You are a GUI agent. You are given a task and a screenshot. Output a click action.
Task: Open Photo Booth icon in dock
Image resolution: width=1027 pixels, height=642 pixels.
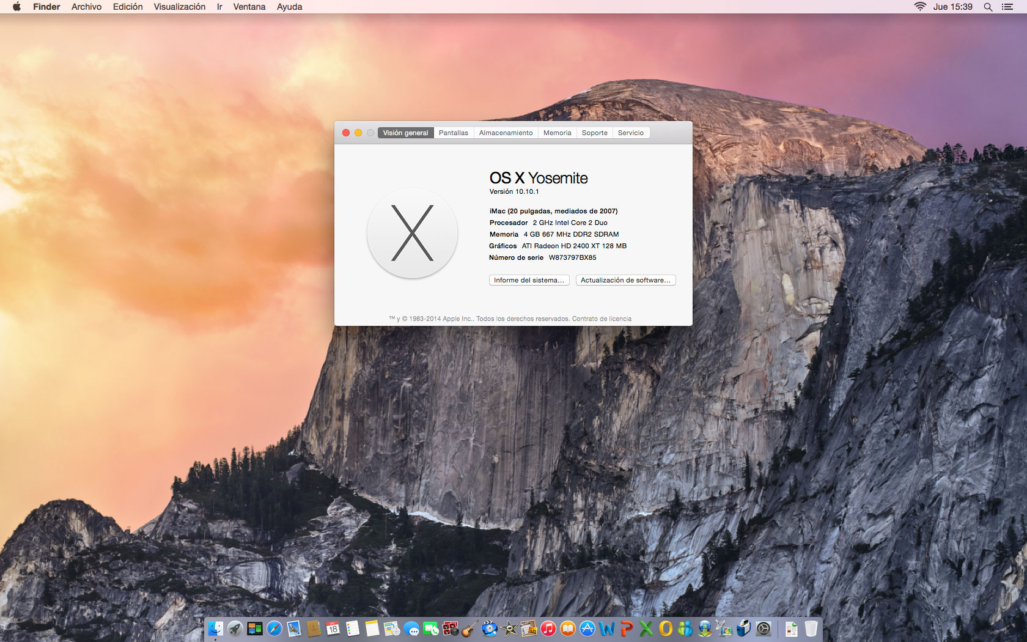(451, 629)
